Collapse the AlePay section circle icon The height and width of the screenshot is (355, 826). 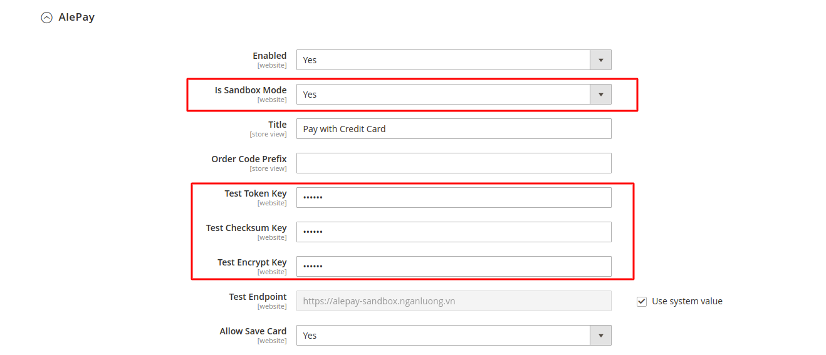point(46,18)
